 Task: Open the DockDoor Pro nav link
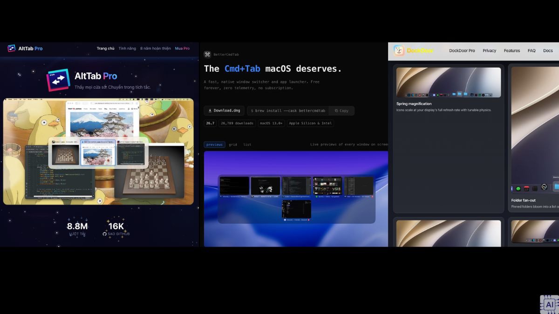pos(462,51)
